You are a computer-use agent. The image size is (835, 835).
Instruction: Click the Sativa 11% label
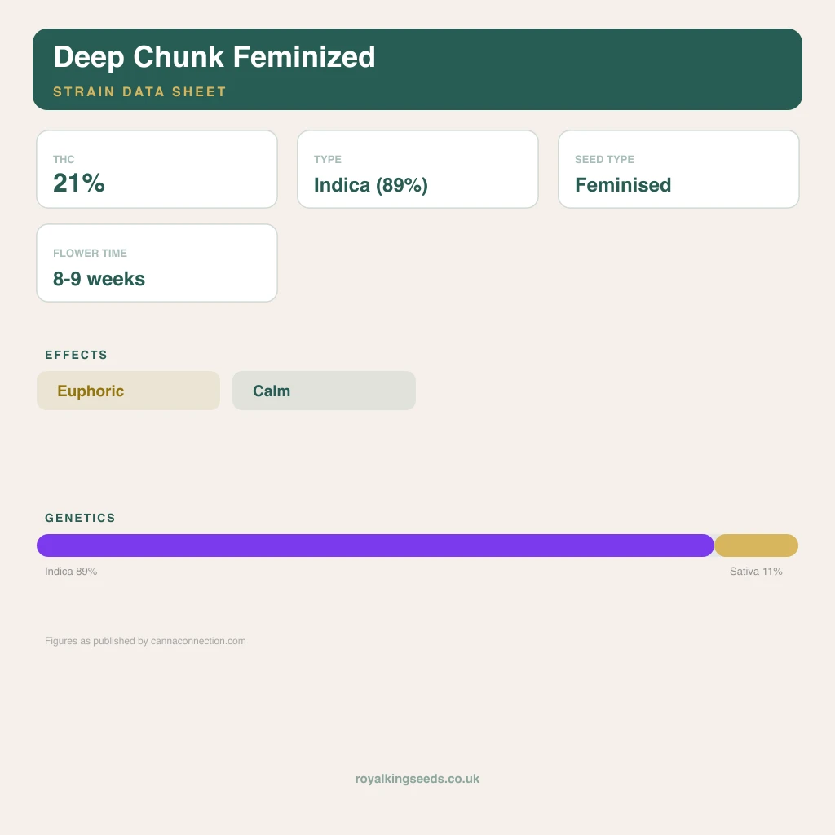756,572
